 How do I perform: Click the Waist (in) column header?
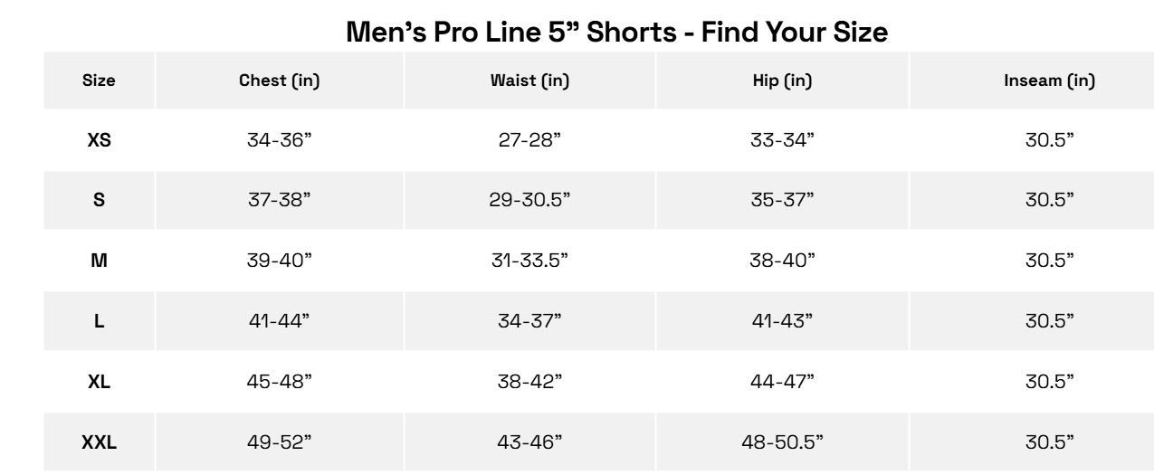[x=529, y=81]
